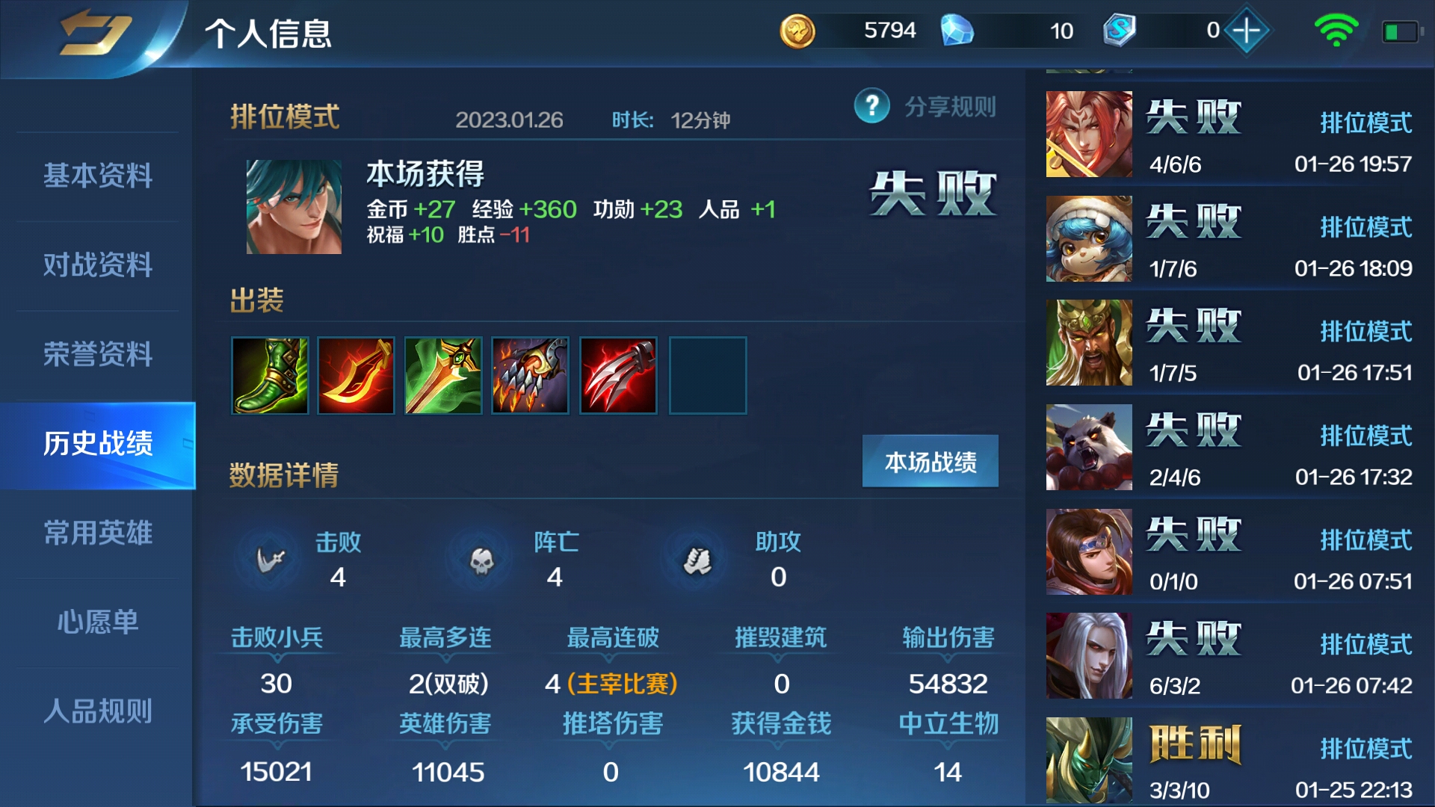Open the question mark help icon
Screen dimensions: 1435x807
[x=871, y=106]
